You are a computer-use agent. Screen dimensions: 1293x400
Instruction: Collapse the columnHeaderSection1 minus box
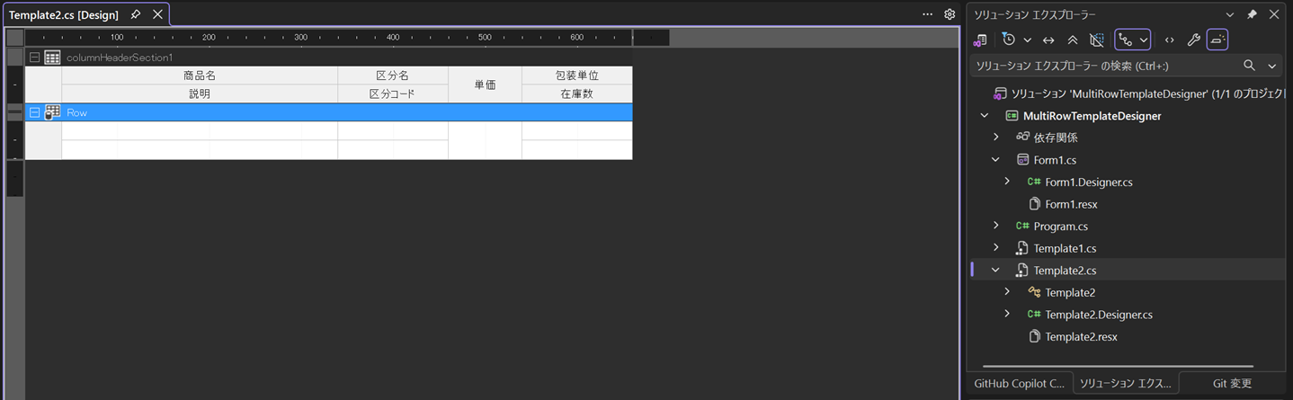click(x=34, y=58)
